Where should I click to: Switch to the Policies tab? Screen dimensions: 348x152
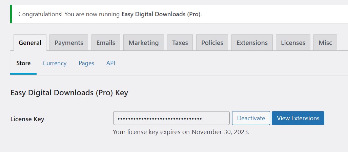[x=212, y=43]
